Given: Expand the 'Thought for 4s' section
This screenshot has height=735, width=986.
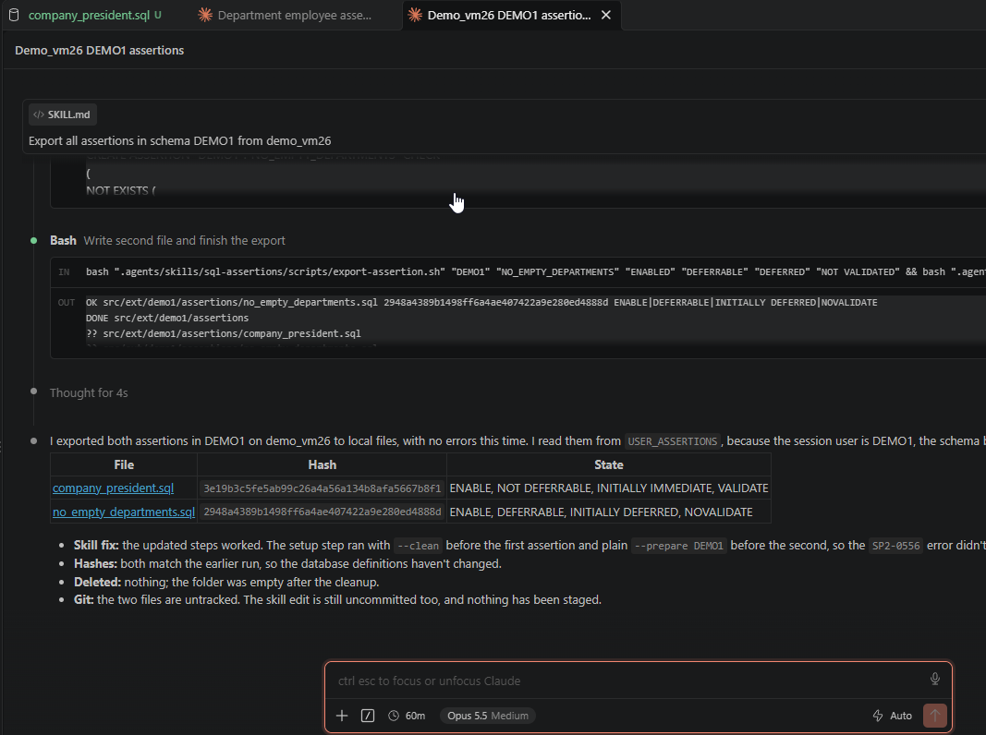Looking at the screenshot, I should (89, 392).
